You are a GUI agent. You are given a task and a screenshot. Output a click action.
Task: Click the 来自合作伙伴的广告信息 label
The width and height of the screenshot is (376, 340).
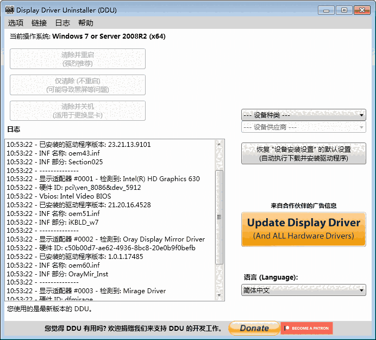(304, 206)
